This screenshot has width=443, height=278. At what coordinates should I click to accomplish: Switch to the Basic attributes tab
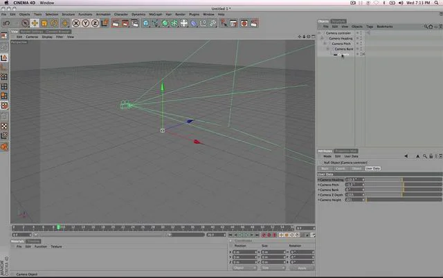pyautogui.click(x=325, y=169)
